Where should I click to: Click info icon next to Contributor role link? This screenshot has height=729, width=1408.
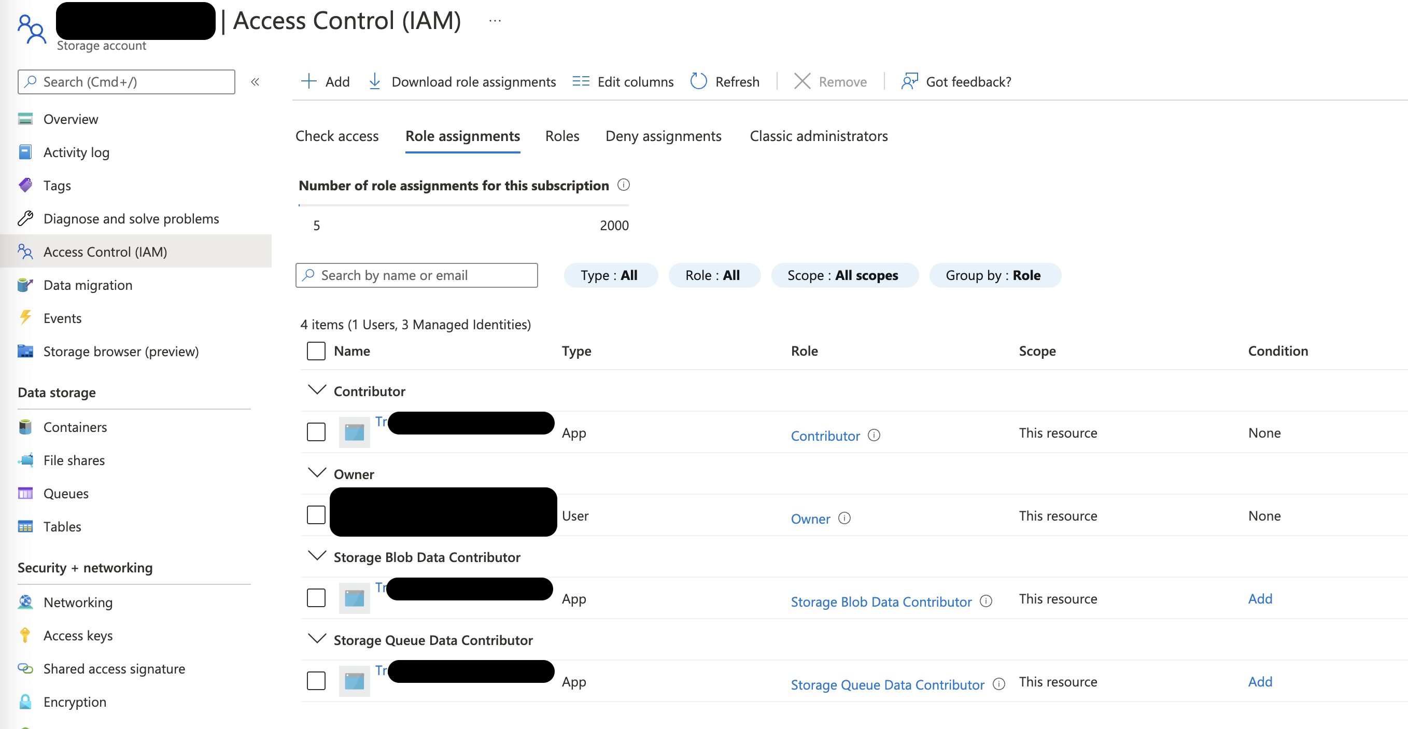point(874,435)
